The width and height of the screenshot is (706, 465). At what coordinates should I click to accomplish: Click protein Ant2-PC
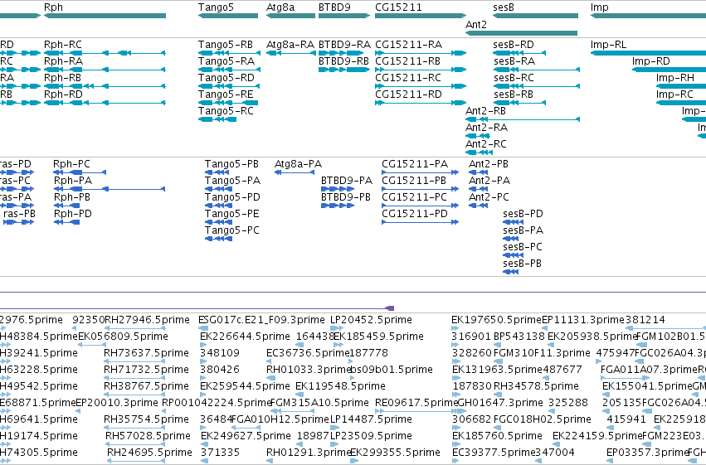click(478, 206)
